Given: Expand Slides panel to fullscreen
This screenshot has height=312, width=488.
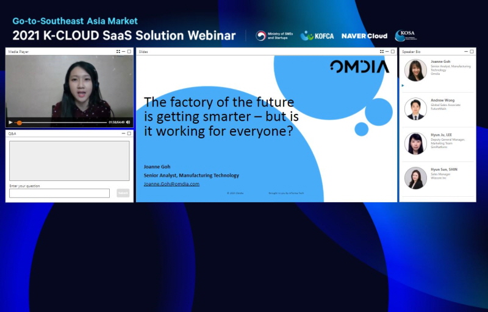Looking at the screenshot, I should [x=382, y=52].
